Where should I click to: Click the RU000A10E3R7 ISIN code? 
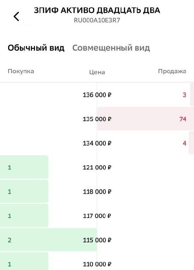pos(97,20)
